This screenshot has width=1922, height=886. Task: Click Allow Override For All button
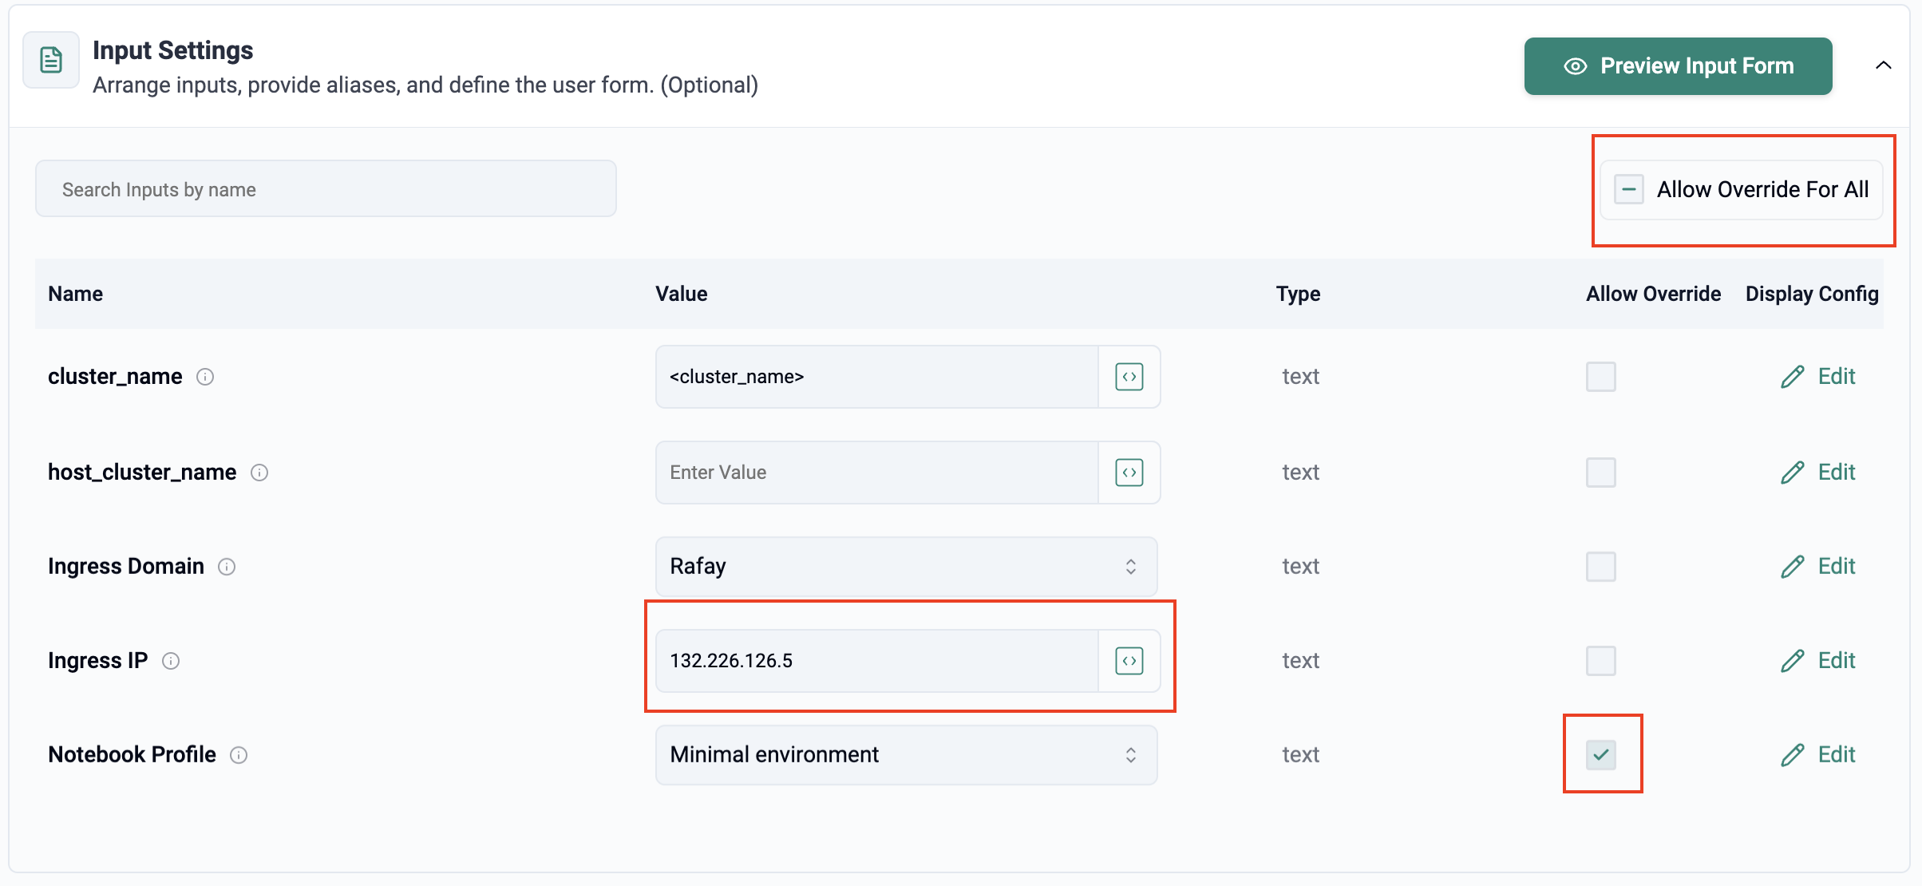1743,188
